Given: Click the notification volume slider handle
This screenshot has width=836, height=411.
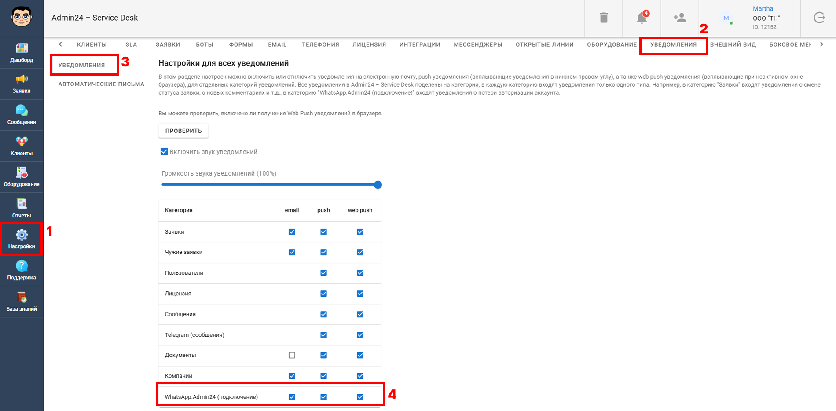Looking at the screenshot, I should click(378, 185).
